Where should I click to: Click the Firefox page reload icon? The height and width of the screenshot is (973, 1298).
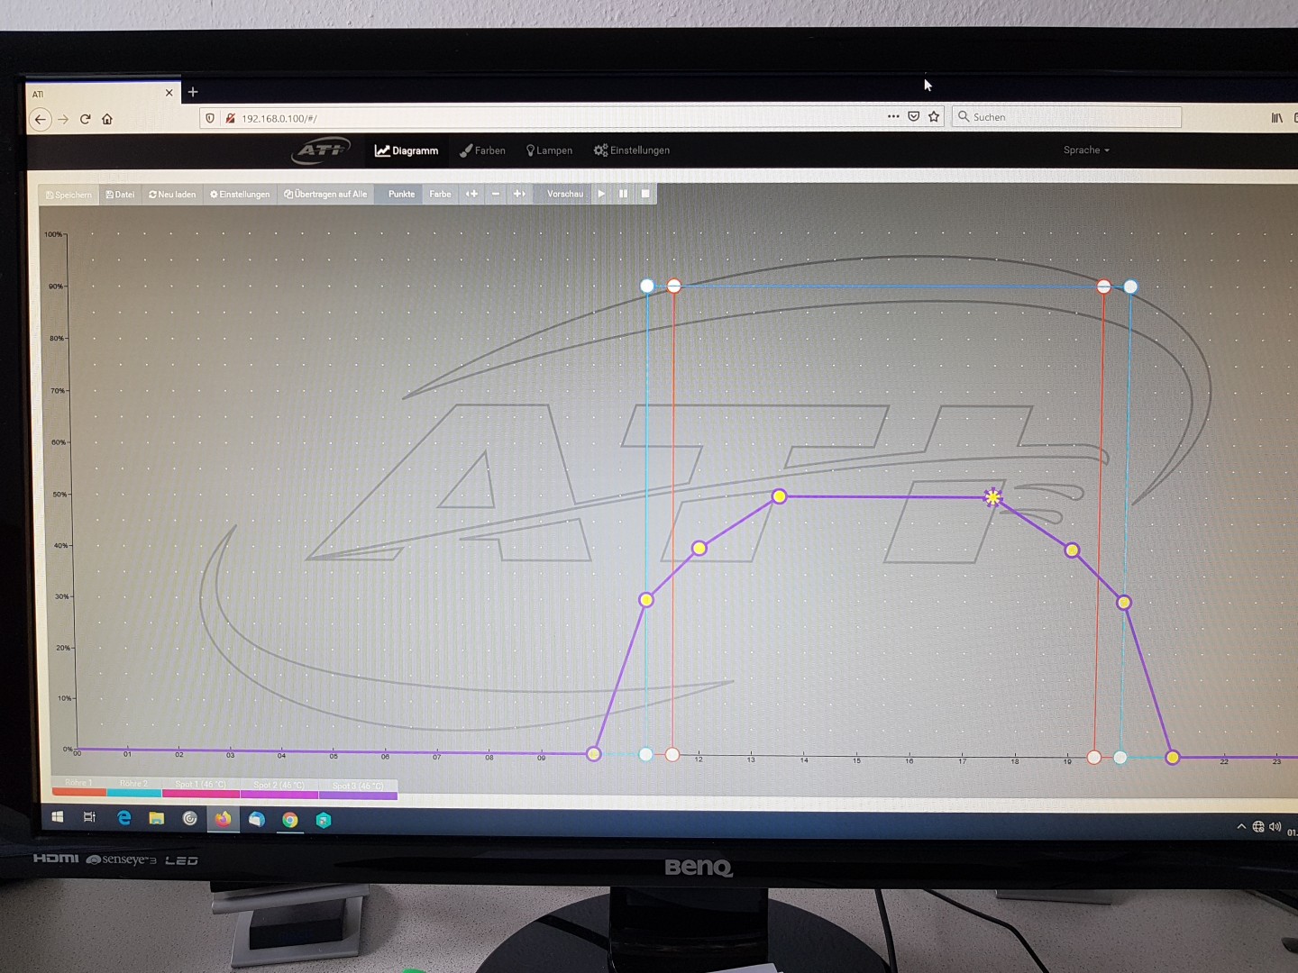tap(86, 119)
